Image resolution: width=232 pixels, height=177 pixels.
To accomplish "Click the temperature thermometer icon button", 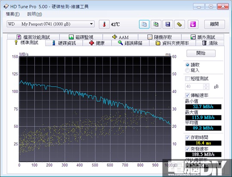I will pos(104,24).
